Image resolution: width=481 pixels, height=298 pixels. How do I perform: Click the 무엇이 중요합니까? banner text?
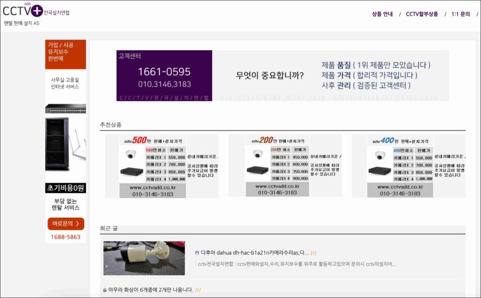pos(270,76)
